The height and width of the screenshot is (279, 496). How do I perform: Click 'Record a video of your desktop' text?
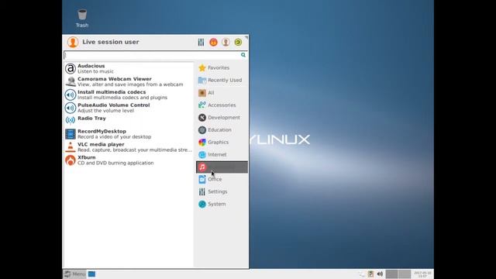pyautogui.click(x=114, y=137)
